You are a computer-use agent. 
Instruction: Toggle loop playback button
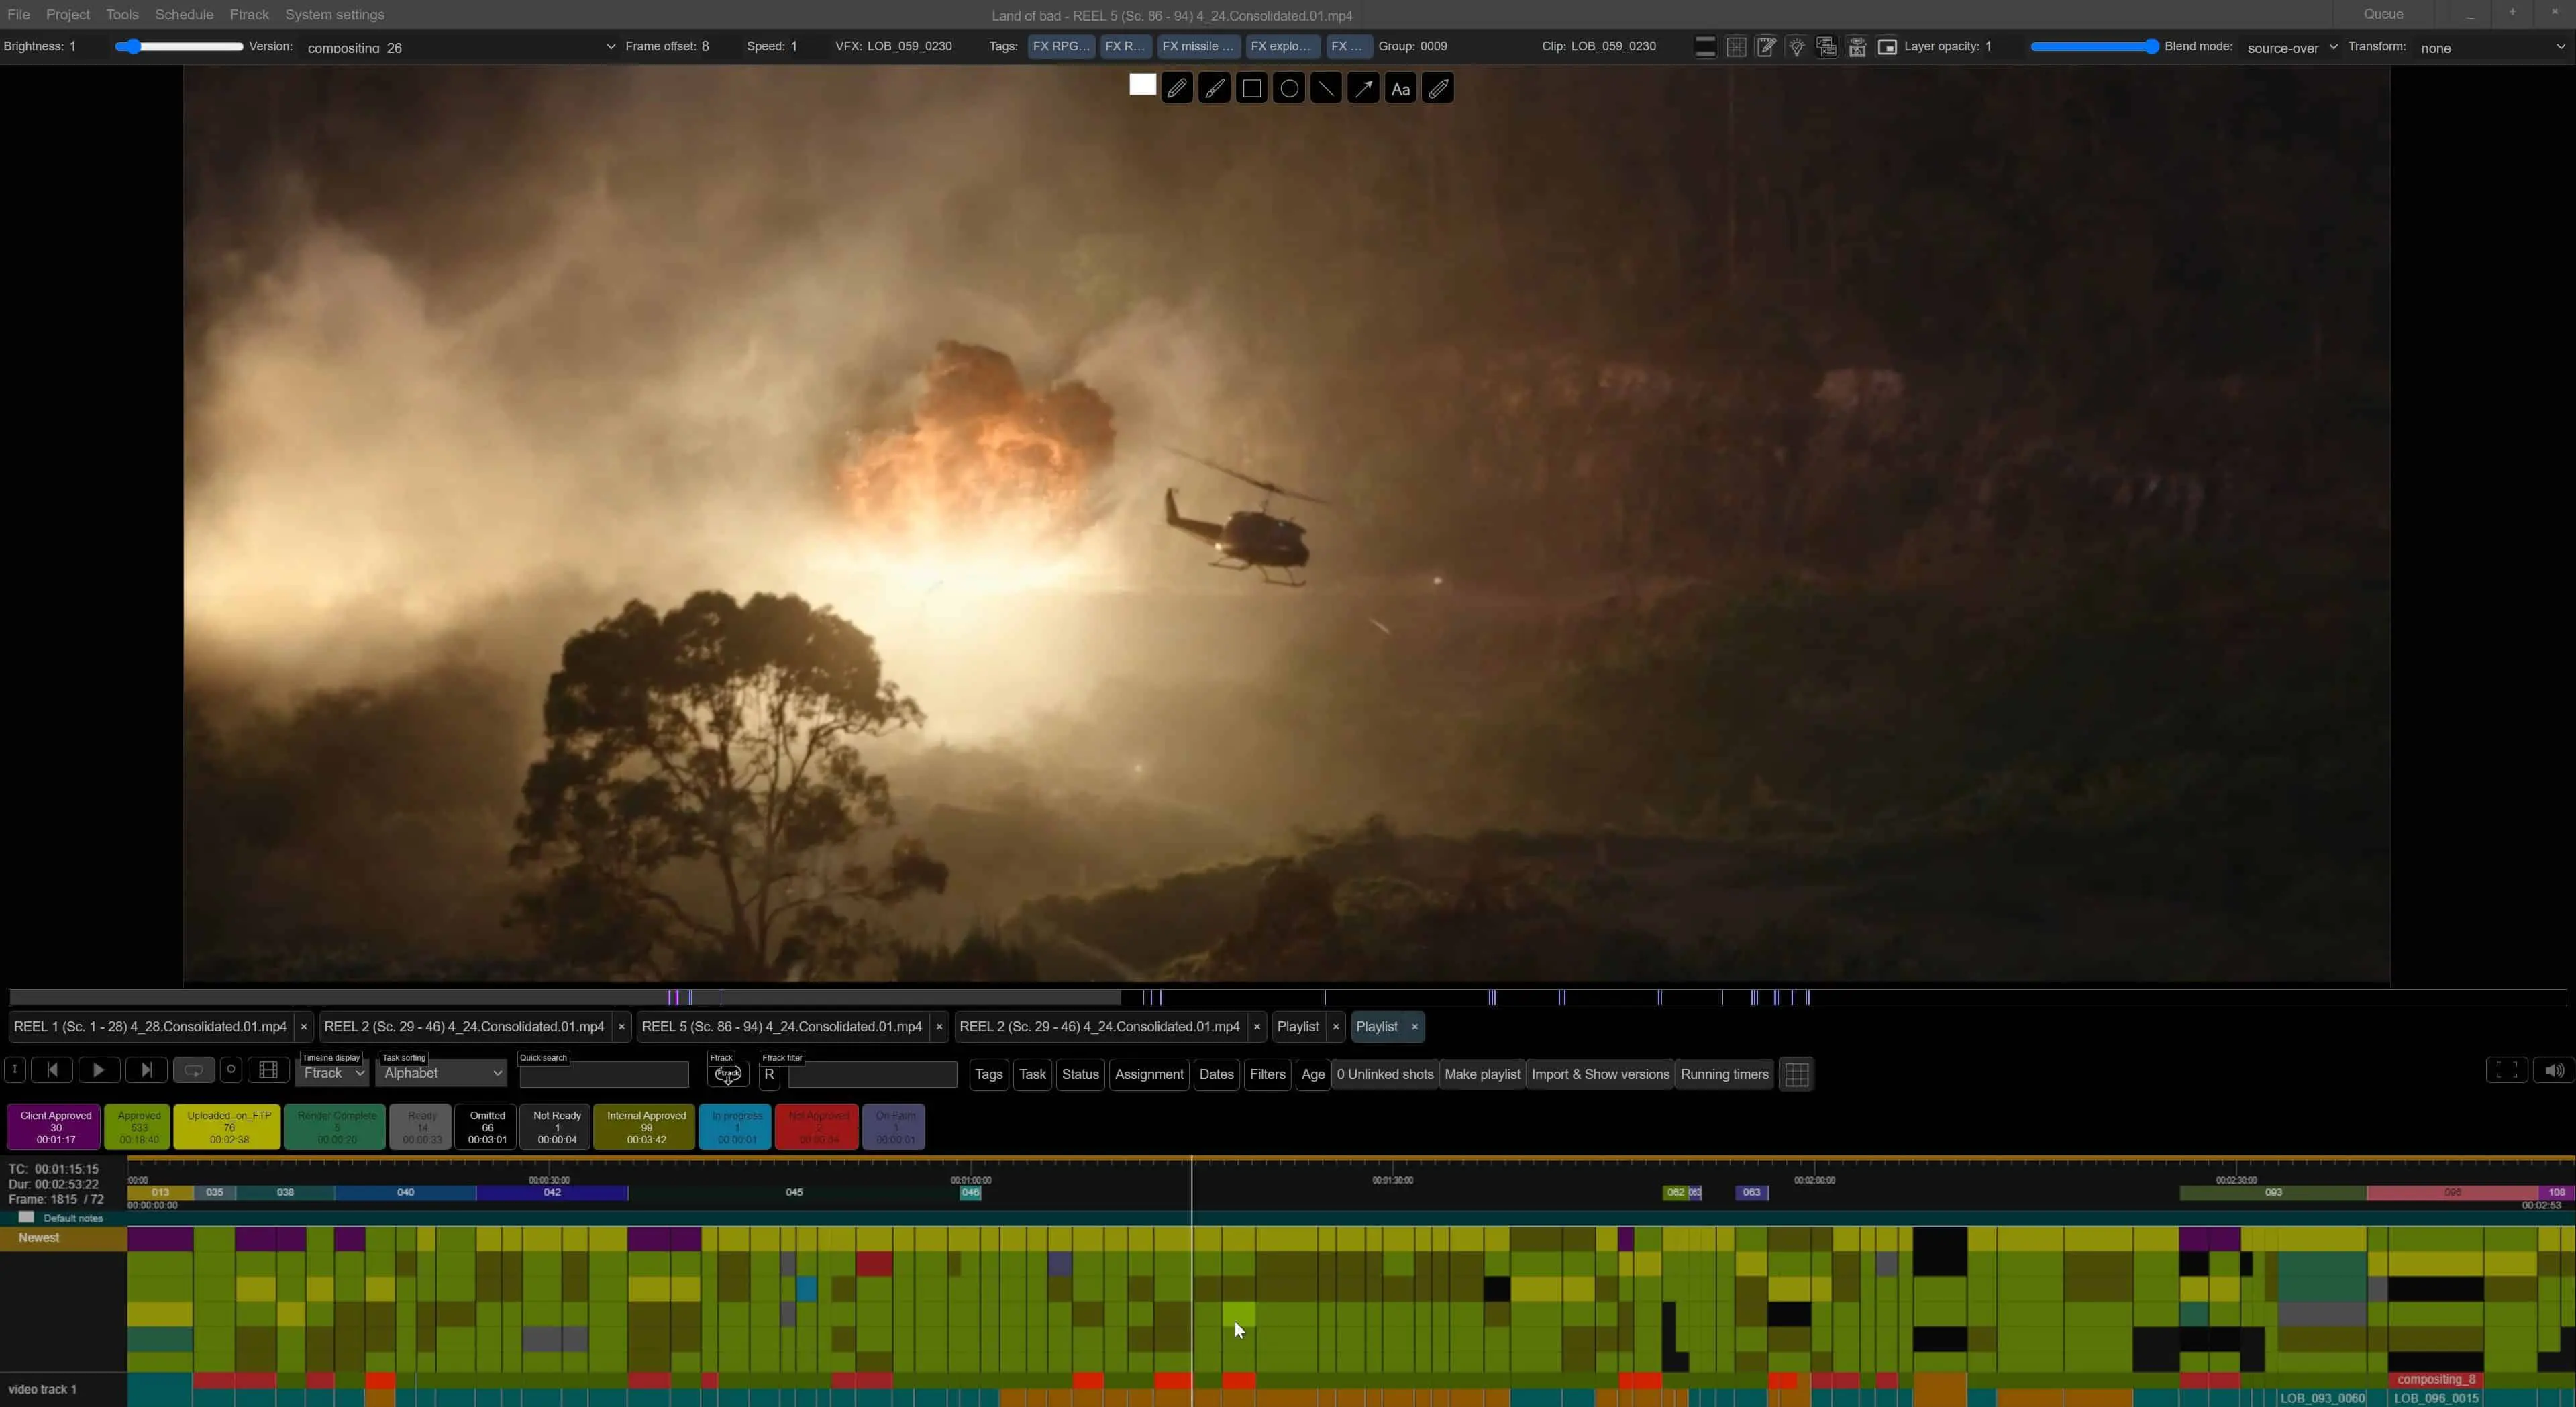tap(193, 1070)
